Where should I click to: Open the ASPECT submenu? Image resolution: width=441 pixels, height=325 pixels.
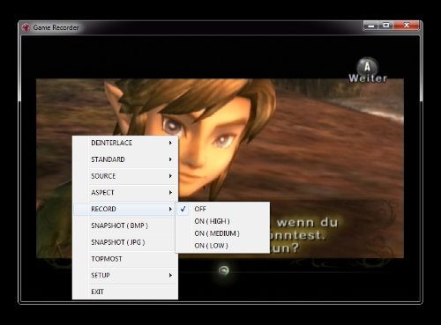pyautogui.click(x=125, y=193)
